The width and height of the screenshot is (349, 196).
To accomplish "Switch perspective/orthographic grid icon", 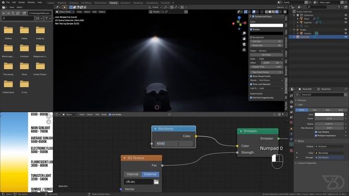I will tap(244, 50).
